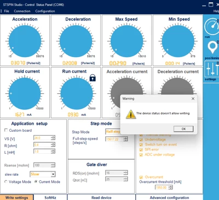Click the Acceleration dial knob
The height and width of the screenshot is (200, 219).
[x=25, y=41]
